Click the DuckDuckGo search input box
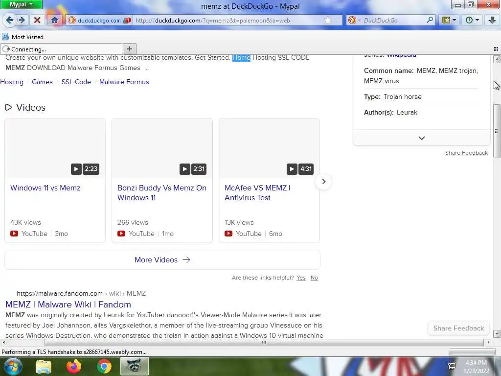The width and height of the screenshot is (501, 376). point(394,20)
